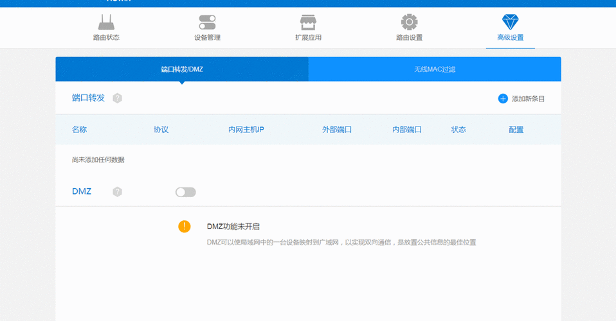Click the 添加新条目 link text
Viewport: 616px width, 321px height.
(x=528, y=99)
